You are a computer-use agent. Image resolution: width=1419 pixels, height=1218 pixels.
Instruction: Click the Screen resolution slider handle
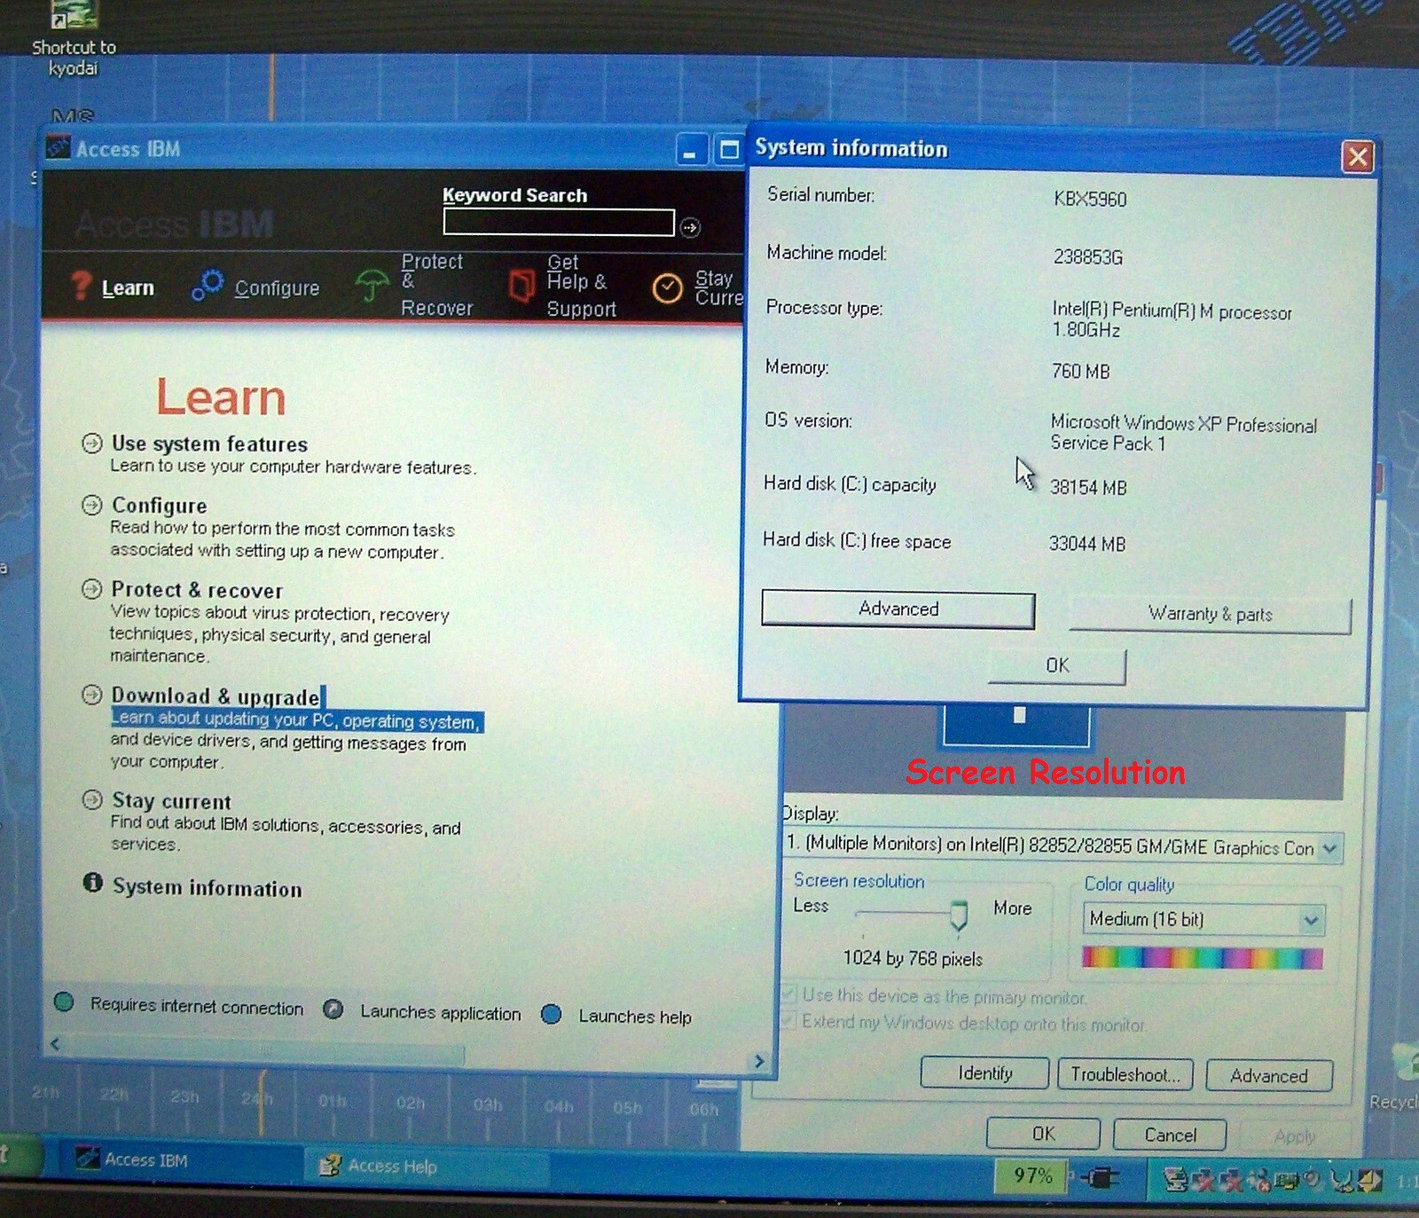click(959, 915)
